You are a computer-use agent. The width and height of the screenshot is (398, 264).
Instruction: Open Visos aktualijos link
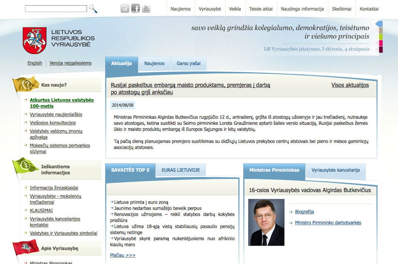point(350,85)
